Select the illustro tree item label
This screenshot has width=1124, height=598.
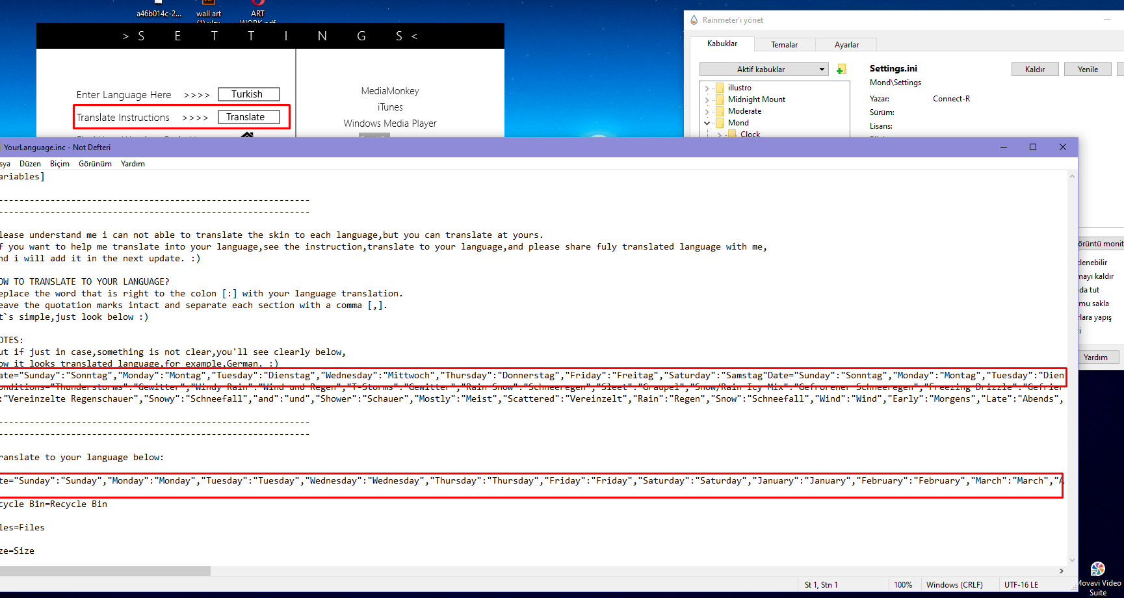740,88
